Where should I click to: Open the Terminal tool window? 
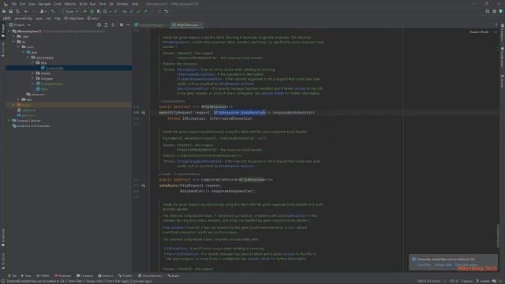[84, 275]
